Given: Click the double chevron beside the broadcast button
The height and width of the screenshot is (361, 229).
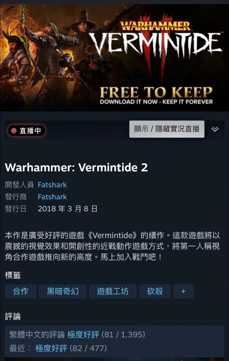Looking at the screenshot, I should [x=215, y=129].
